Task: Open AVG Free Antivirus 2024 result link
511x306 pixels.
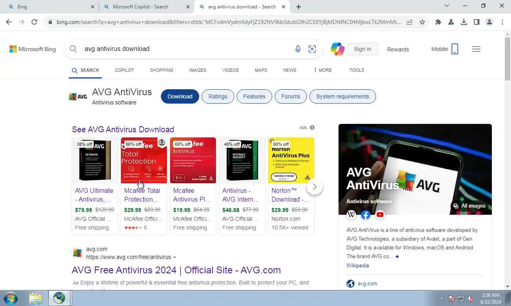Action: click(x=176, y=270)
